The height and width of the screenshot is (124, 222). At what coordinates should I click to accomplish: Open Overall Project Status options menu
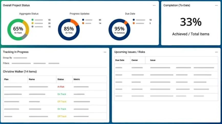coord(154,6)
